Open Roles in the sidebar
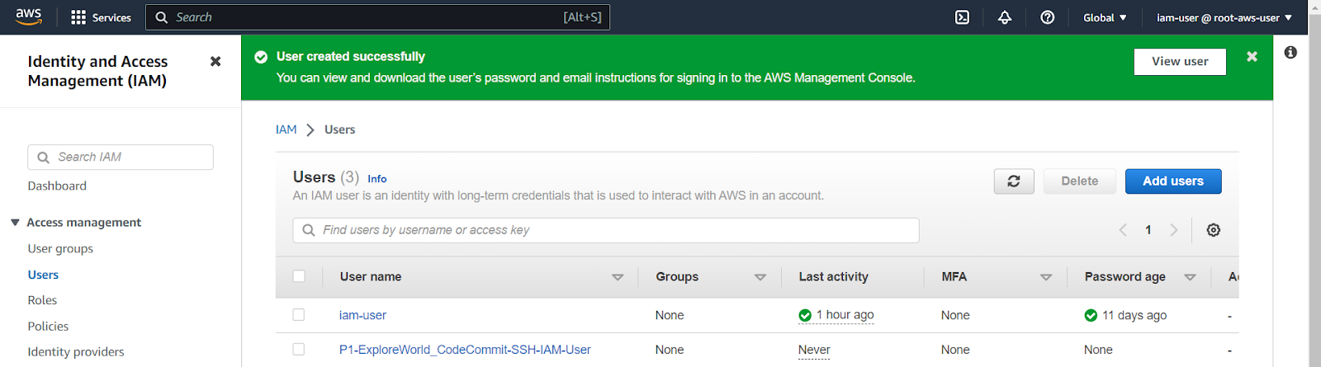This screenshot has width=1321, height=367. click(42, 301)
